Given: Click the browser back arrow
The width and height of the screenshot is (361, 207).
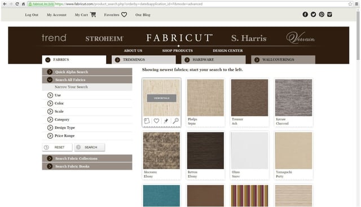Looking at the screenshot, I should 5,4.
